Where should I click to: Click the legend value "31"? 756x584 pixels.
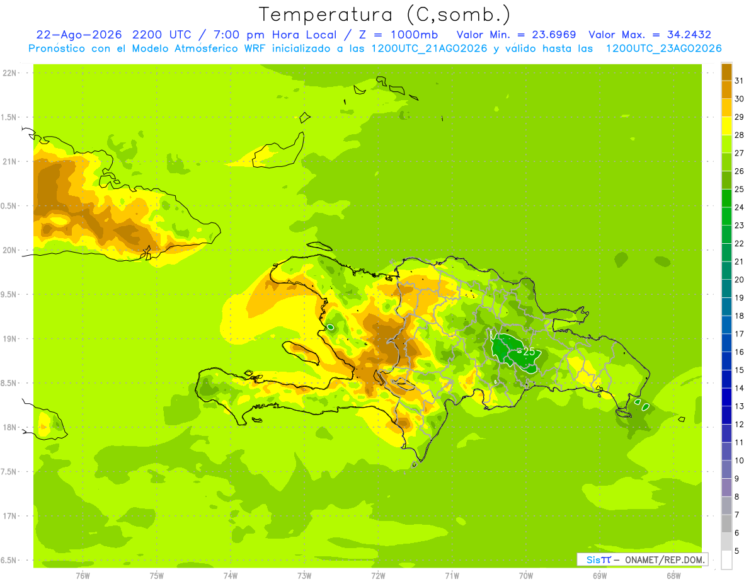(x=740, y=81)
